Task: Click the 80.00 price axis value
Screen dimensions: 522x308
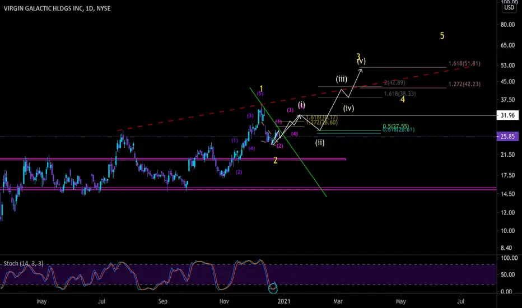Action: click(x=507, y=25)
